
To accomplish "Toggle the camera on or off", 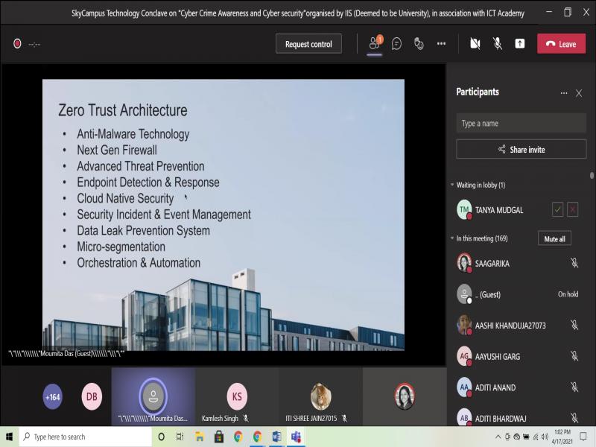I will (475, 44).
